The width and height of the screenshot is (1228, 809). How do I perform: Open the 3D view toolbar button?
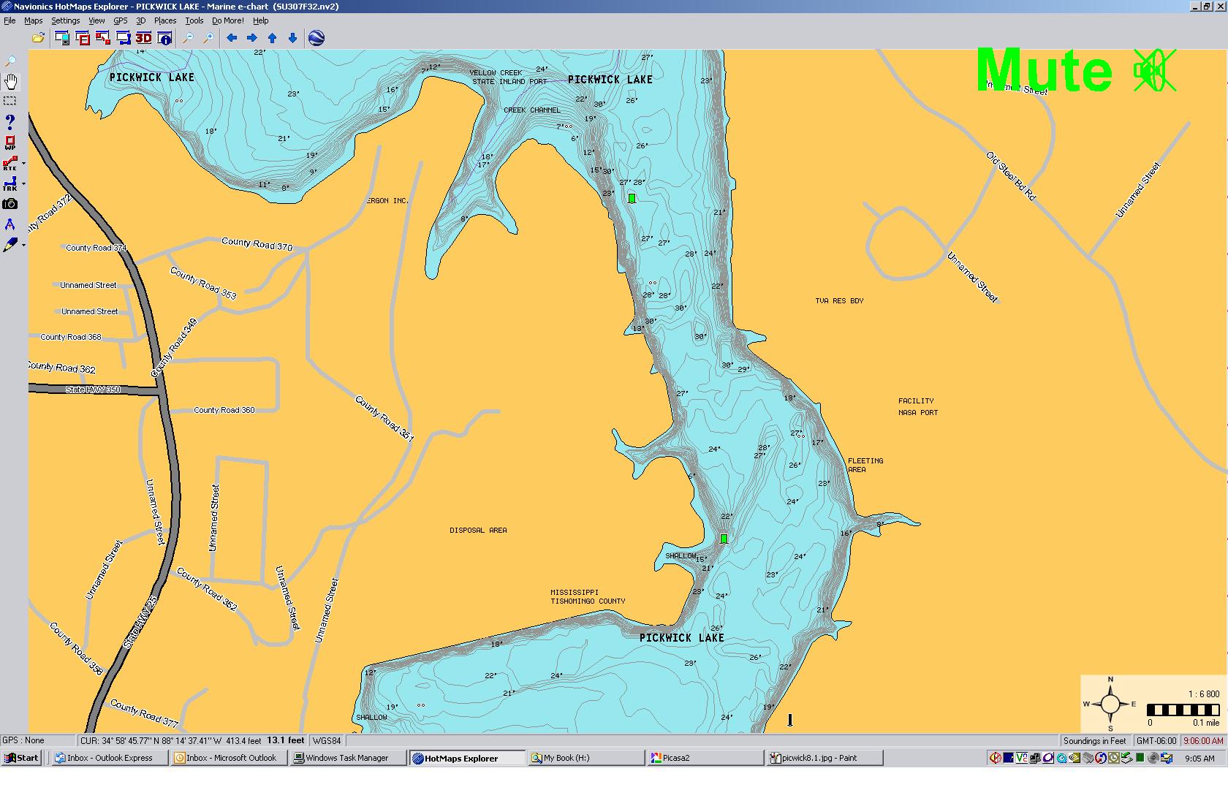tap(143, 39)
